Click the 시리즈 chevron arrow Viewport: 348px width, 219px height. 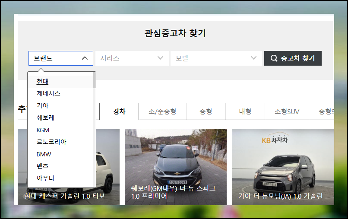(x=160, y=58)
